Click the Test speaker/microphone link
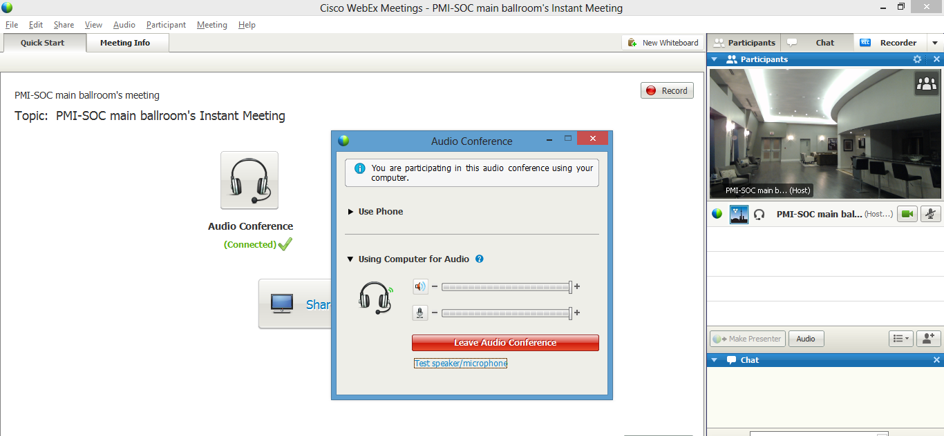Viewport: 944px width, 436px height. (460, 364)
